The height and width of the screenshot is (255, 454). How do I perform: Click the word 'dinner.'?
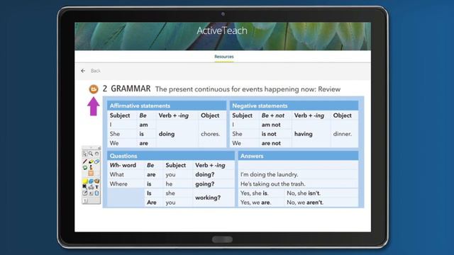[342, 134]
